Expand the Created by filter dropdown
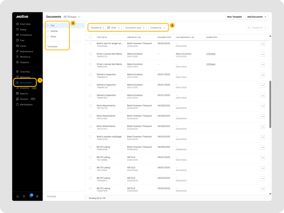 [158, 28]
